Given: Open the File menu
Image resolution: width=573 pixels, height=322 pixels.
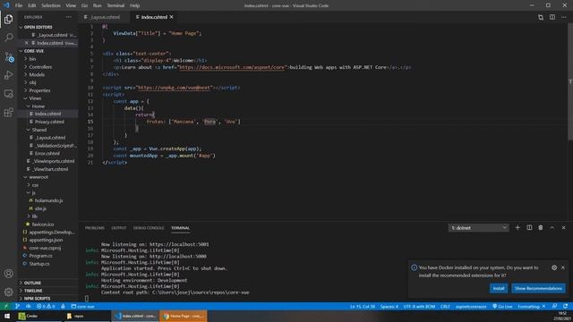Looking at the screenshot, I should click(19, 5).
